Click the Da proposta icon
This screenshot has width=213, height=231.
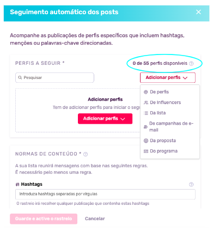tap(146, 141)
